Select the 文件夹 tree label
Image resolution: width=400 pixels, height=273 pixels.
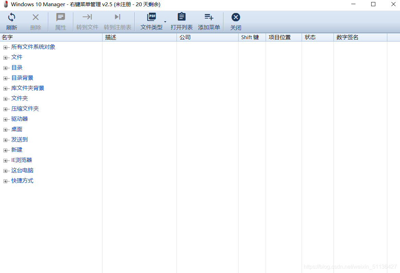tap(20, 98)
